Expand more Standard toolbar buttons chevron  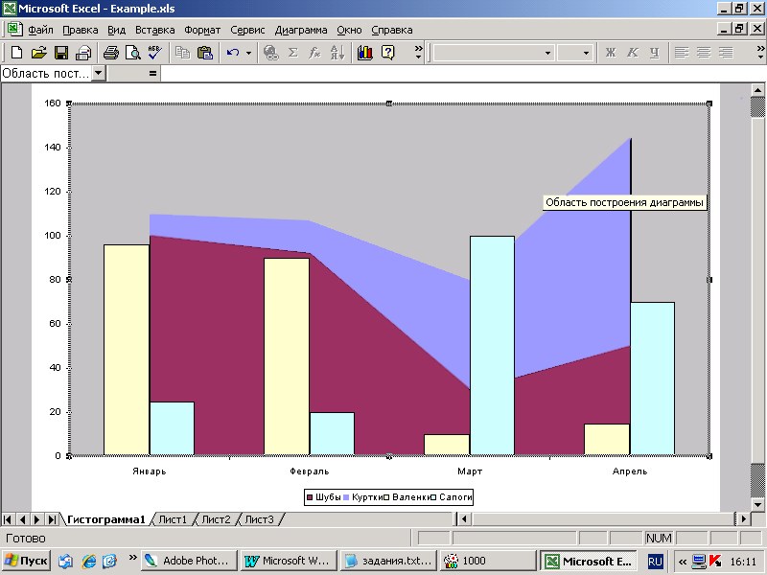coord(418,53)
